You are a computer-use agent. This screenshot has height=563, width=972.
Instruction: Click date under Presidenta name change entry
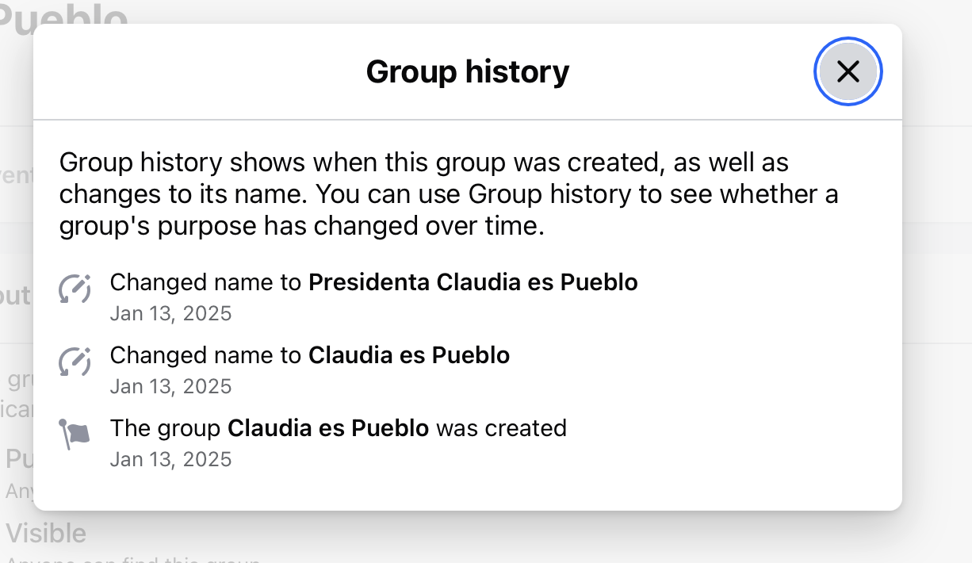point(170,313)
